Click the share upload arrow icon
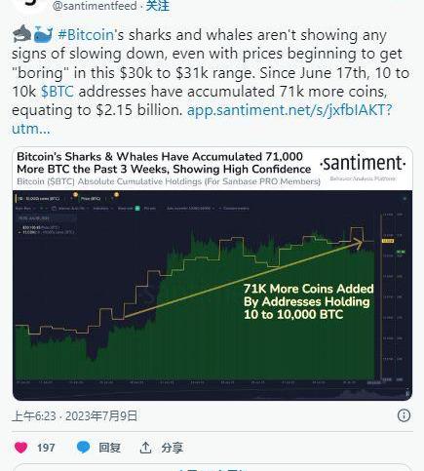 tap(145, 448)
